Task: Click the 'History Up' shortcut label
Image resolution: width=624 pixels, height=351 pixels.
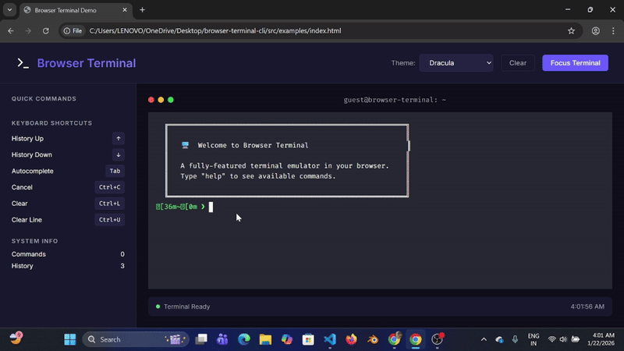Action: [27, 139]
